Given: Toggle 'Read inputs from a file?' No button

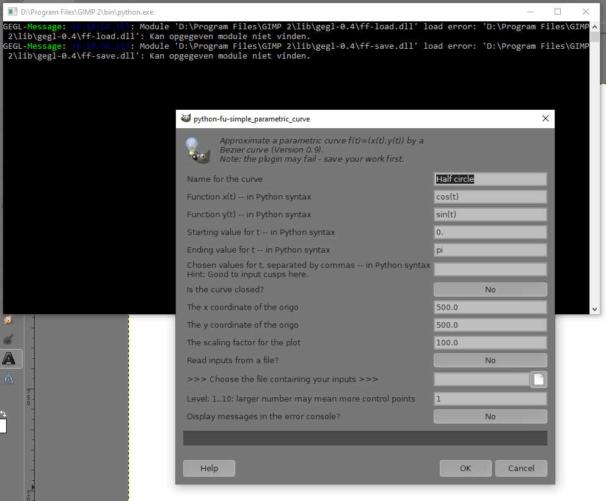Looking at the screenshot, I should tap(490, 360).
